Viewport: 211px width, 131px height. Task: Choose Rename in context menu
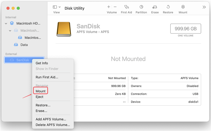point(42,86)
